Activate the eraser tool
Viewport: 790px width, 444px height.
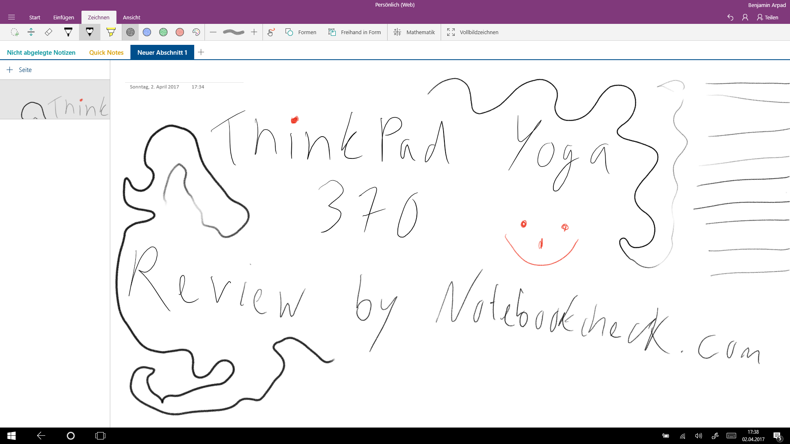click(x=48, y=32)
